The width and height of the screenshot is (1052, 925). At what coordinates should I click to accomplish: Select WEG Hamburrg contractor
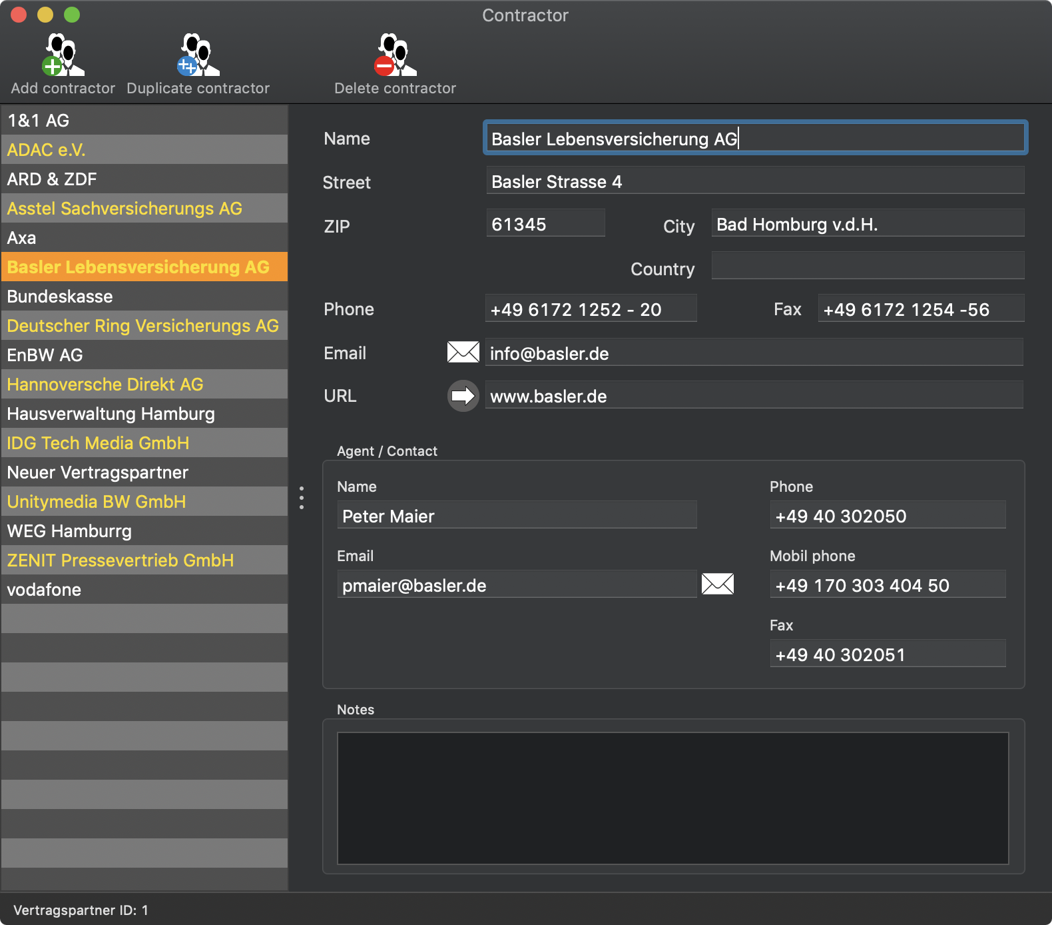coord(144,531)
